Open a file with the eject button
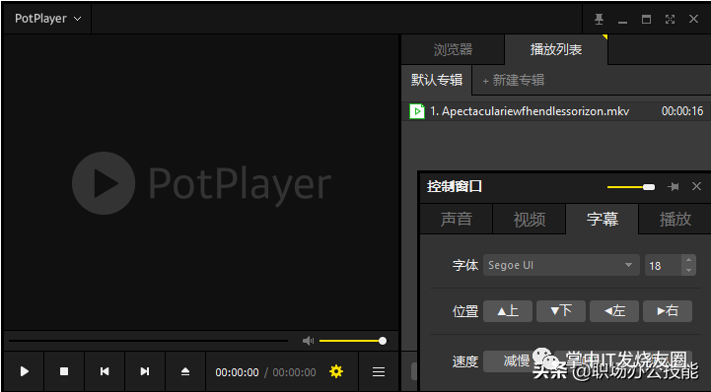 185,371
